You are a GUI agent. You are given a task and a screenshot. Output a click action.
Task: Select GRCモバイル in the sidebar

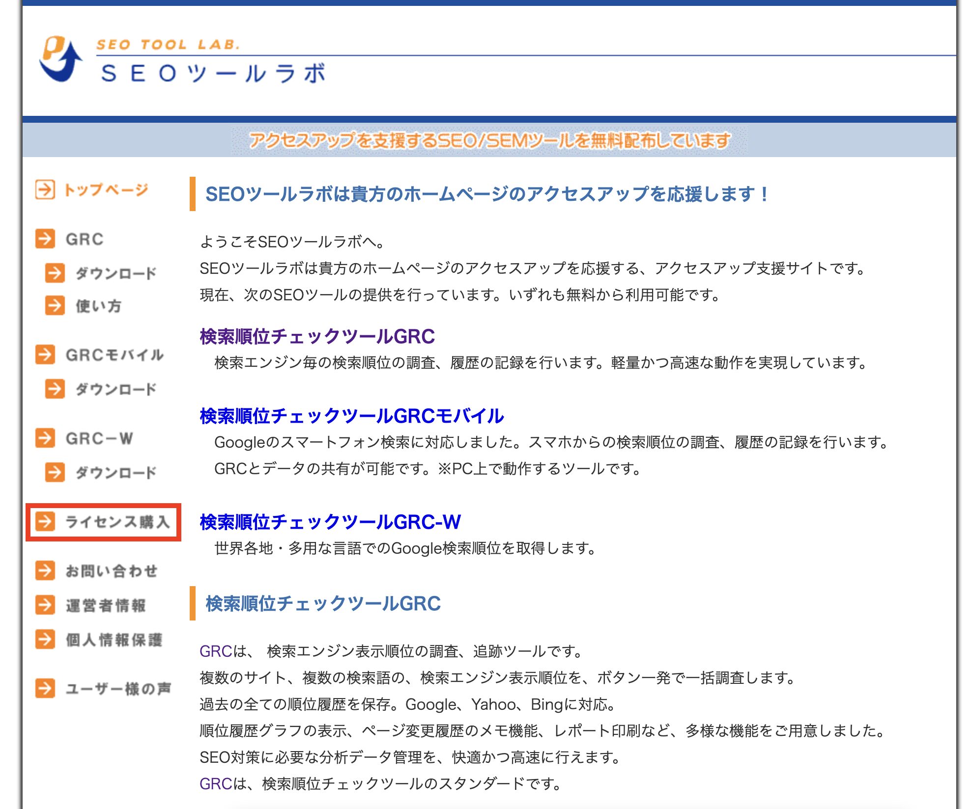[114, 354]
